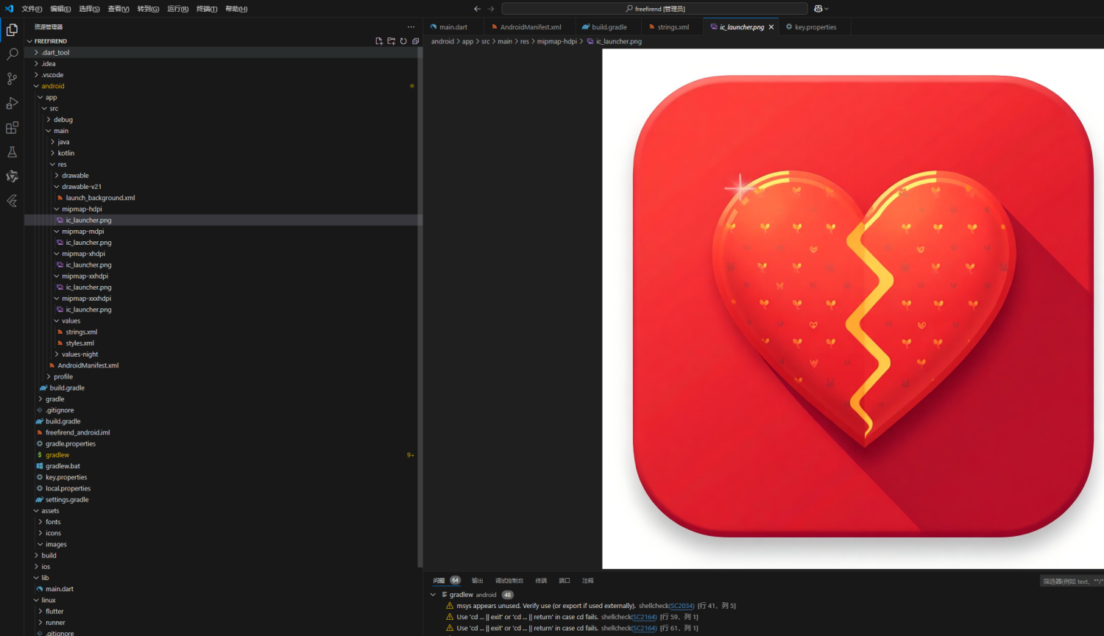
Task: Click SC2164 link on line 61 warning
Action: [x=644, y=628]
